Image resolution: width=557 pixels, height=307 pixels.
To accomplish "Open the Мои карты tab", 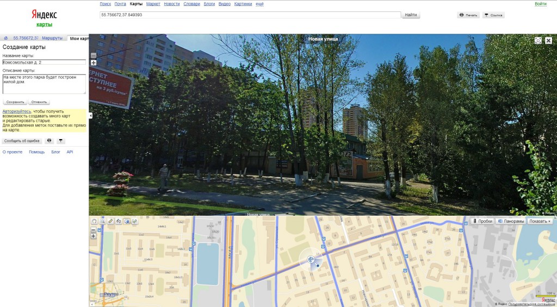I will pyautogui.click(x=79, y=39).
